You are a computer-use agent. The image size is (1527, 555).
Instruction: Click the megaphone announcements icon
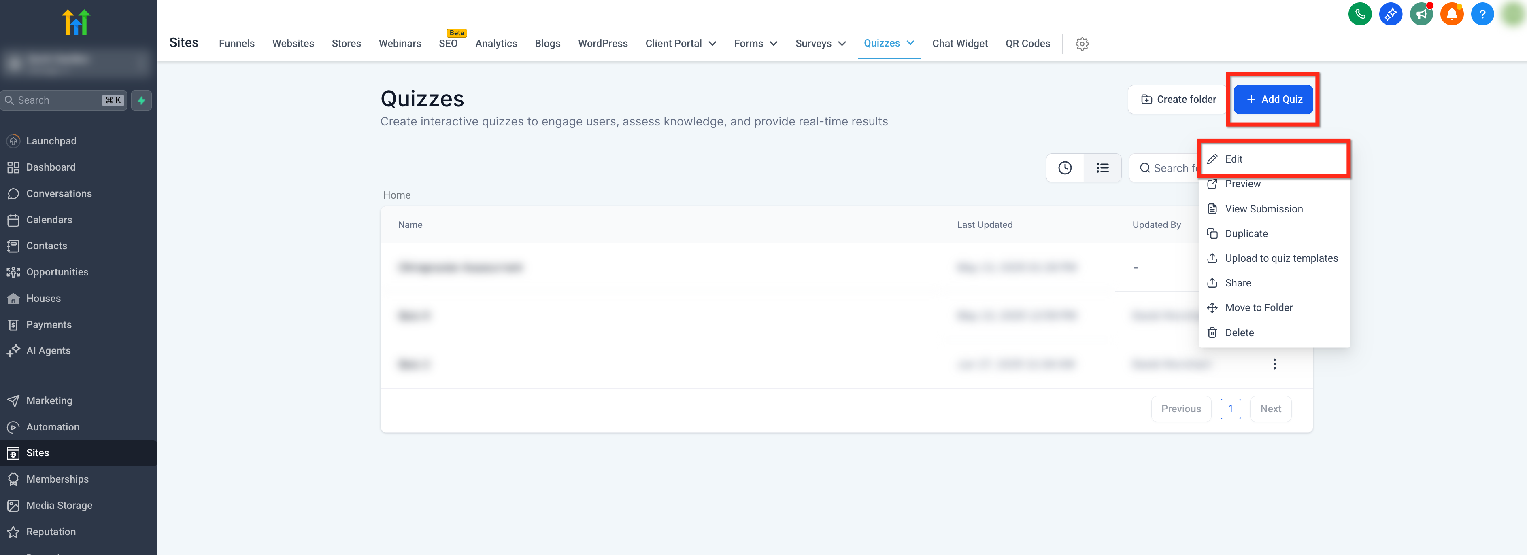point(1421,14)
